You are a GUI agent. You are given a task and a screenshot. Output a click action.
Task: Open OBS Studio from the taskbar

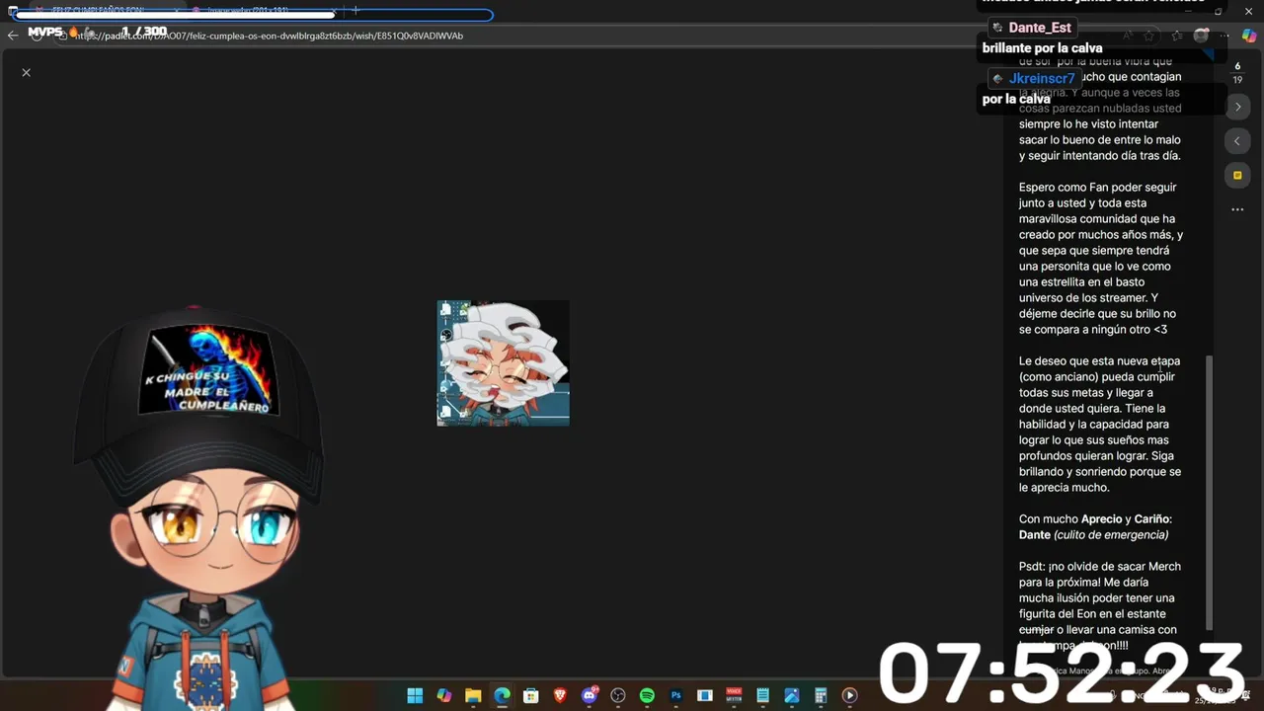[618, 696]
